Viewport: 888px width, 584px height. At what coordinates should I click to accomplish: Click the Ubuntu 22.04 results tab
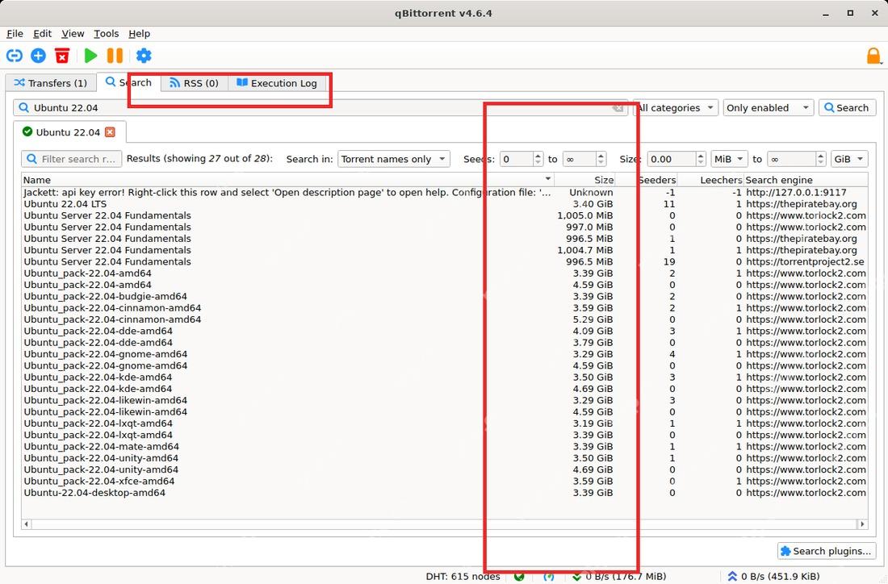(69, 131)
